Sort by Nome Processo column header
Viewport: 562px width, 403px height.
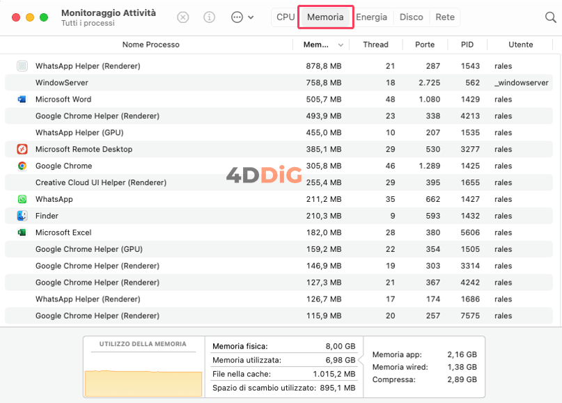point(150,45)
